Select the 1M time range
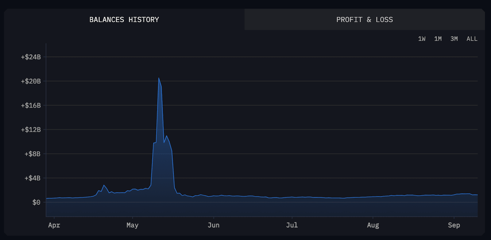This screenshot has width=491, height=240. pyautogui.click(x=438, y=39)
